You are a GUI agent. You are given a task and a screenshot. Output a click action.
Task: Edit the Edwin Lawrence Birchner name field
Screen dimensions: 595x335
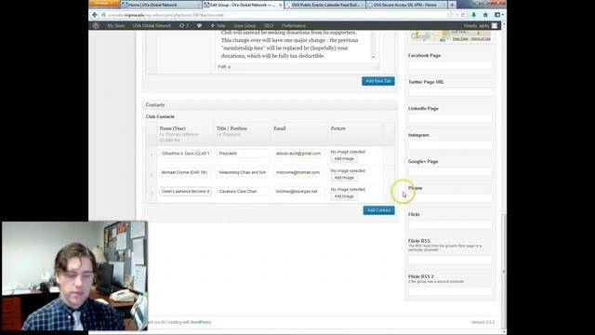pyautogui.click(x=185, y=192)
